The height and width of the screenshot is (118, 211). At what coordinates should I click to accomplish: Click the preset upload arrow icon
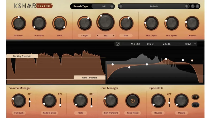click(193, 6)
